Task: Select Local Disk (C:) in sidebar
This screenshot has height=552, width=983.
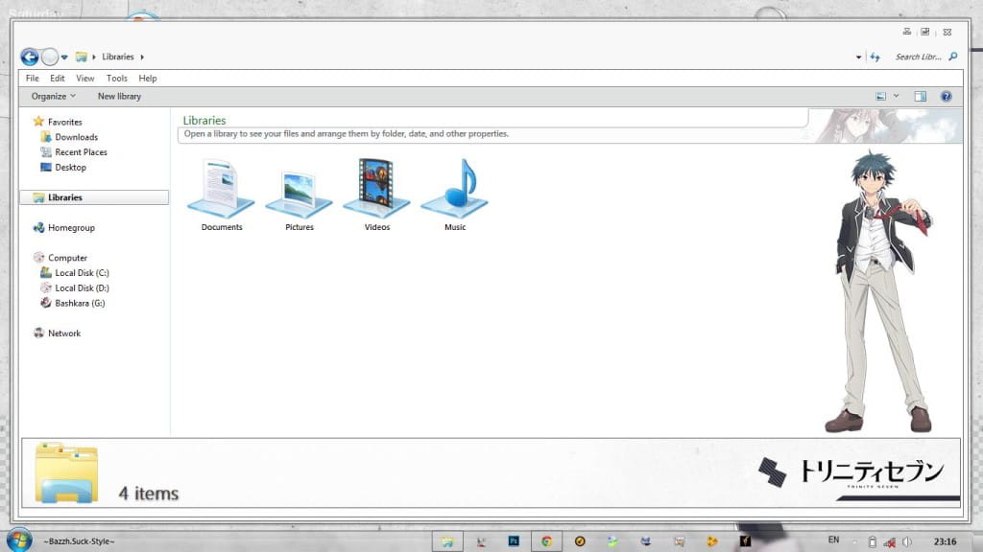Action: (x=81, y=273)
